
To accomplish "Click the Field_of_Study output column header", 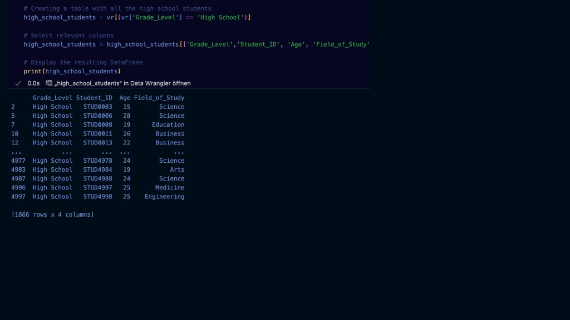I will tap(159, 98).
